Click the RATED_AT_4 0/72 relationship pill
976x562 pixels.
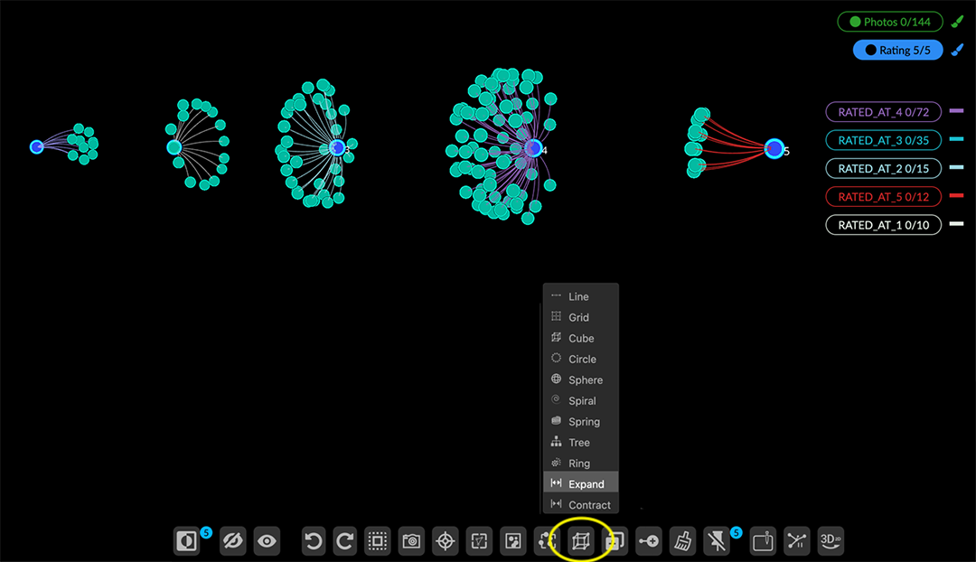tap(883, 112)
